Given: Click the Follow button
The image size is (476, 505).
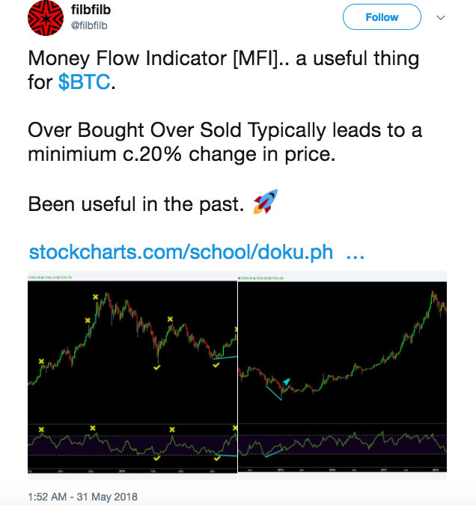Looking at the screenshot, I should click(x=382, y=17).
